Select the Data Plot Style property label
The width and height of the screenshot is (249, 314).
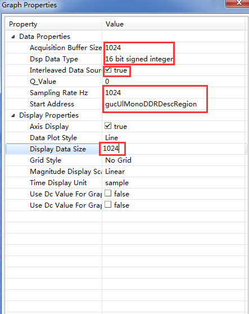(53, 138)
